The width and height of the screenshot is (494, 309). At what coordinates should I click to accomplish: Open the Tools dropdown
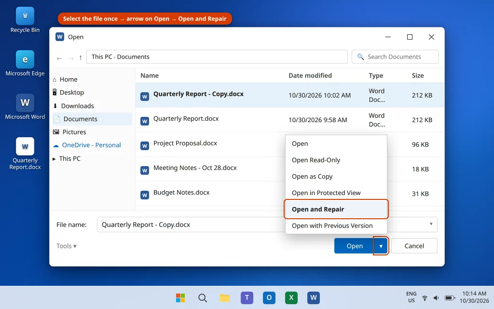point(67,246)
